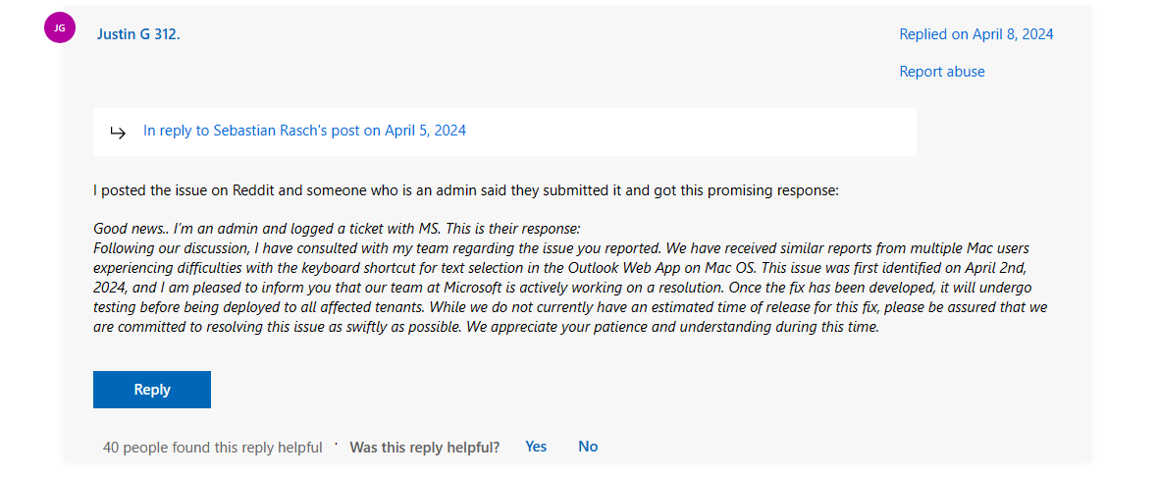
Task: Click the Was this reply helpful? label
Action: click(x=424, y=448)
